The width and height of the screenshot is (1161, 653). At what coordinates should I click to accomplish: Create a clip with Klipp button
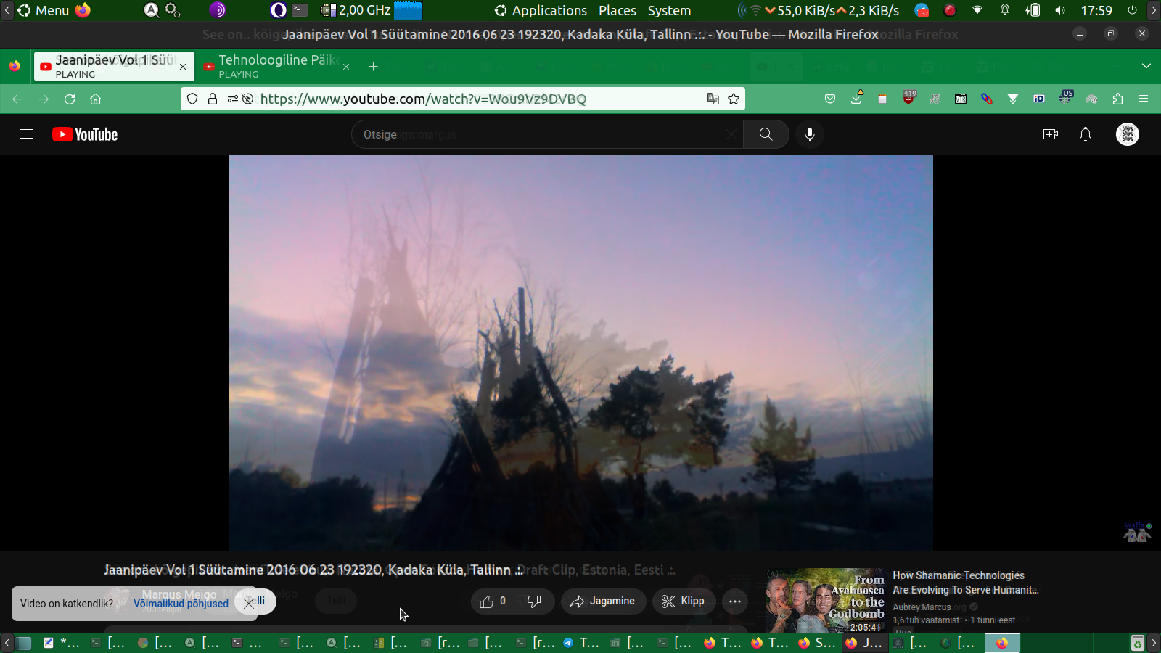pos(684,601)
